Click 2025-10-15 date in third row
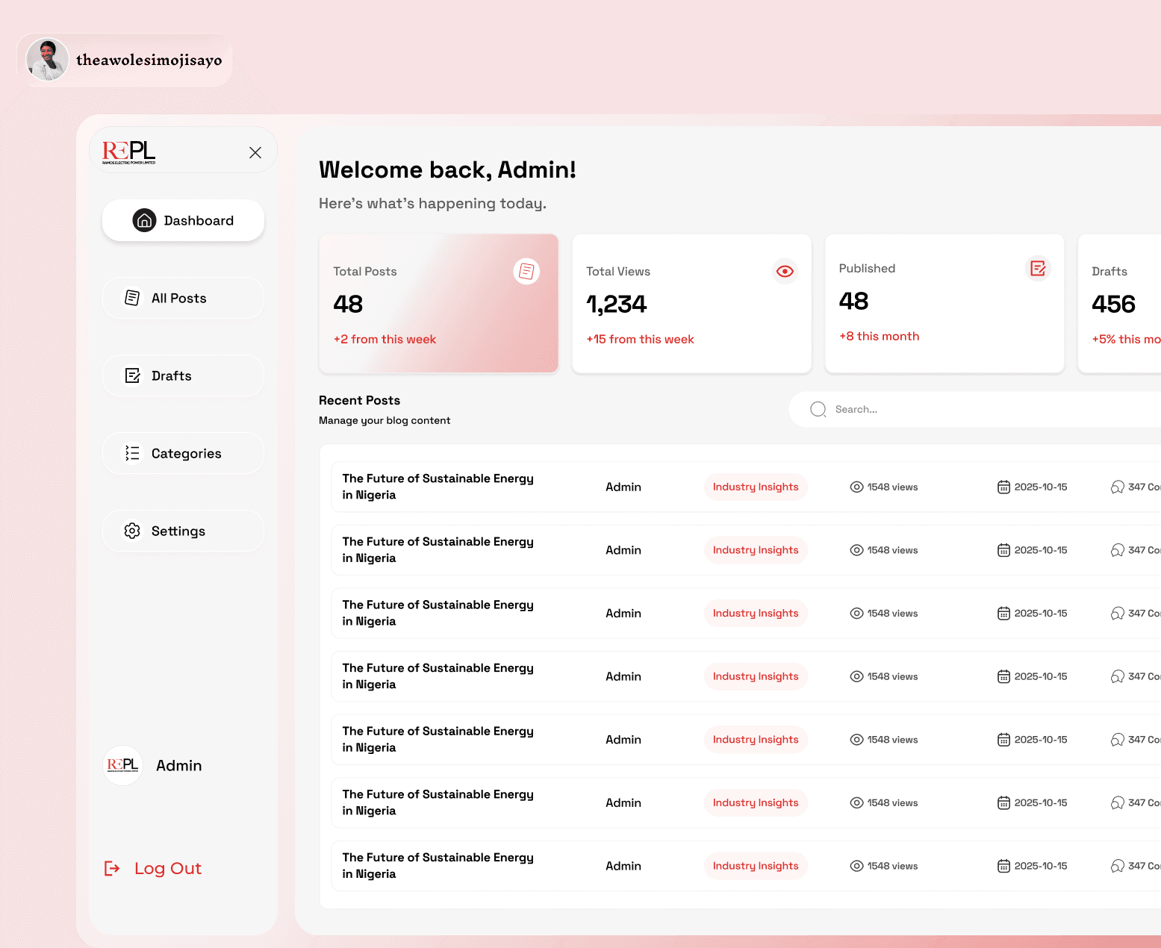Viewport: 1161px width, 948px height. point(1041,613)
